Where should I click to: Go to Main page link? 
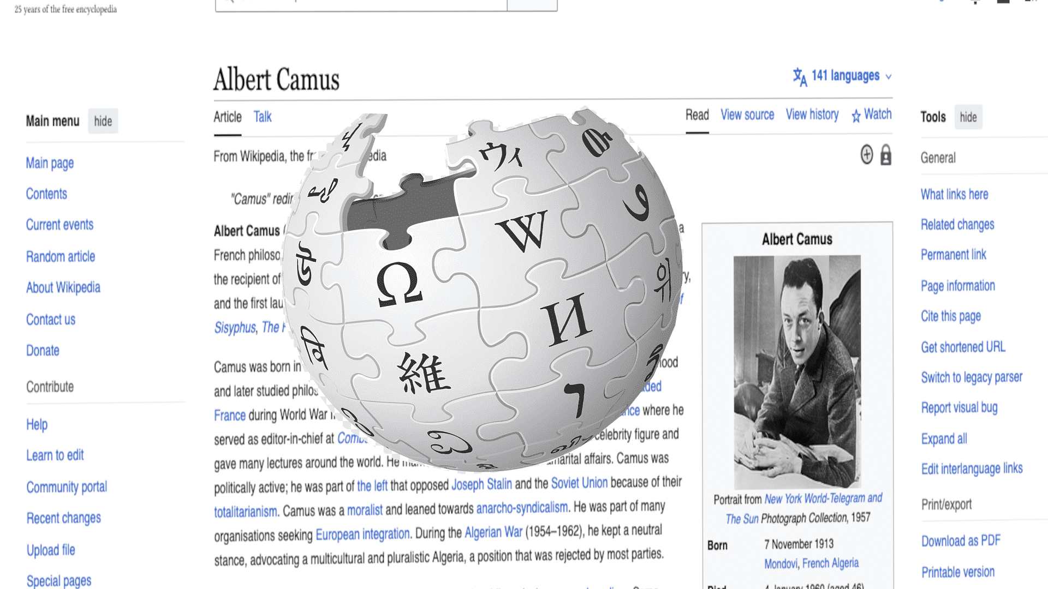(50, 163)
